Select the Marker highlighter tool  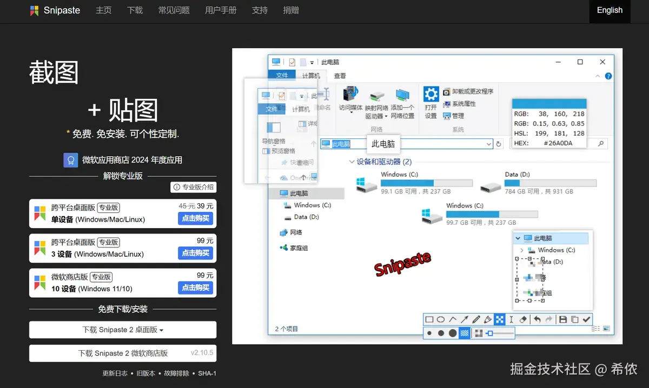[x=489, y=320]
